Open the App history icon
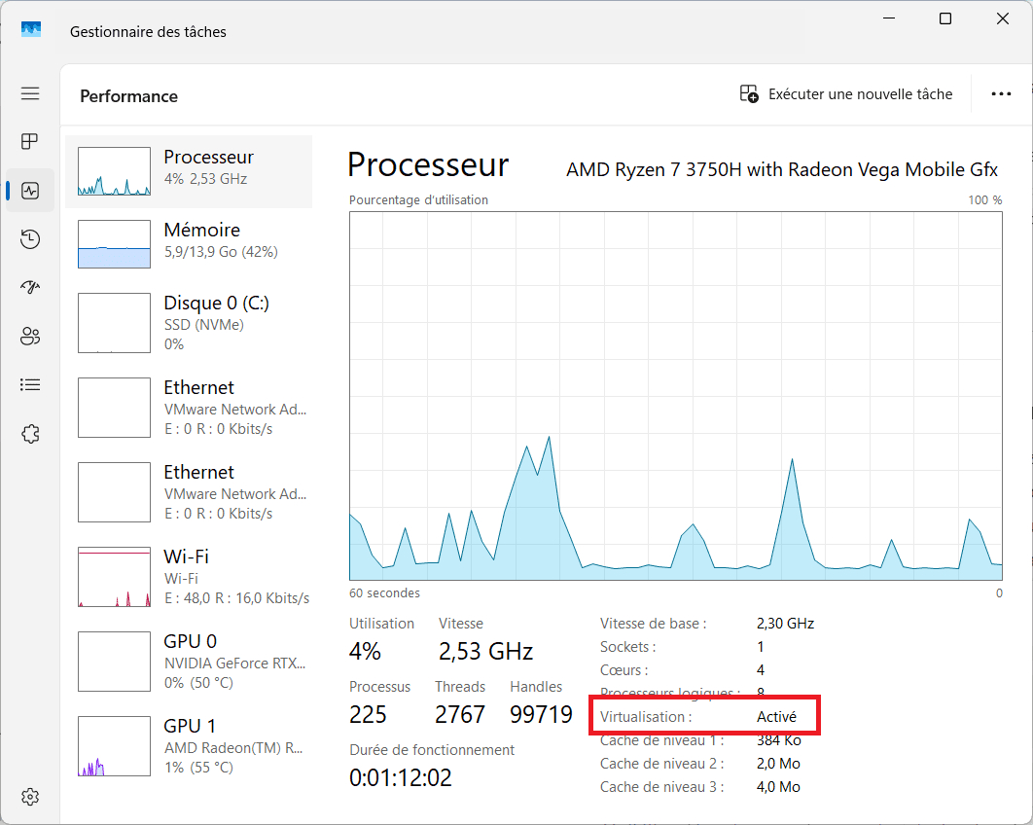This screenshot has width=1033, height=825. click(30, 238)
